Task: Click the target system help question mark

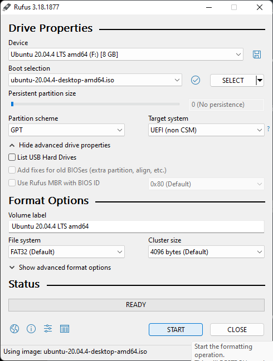Action: 269,128
